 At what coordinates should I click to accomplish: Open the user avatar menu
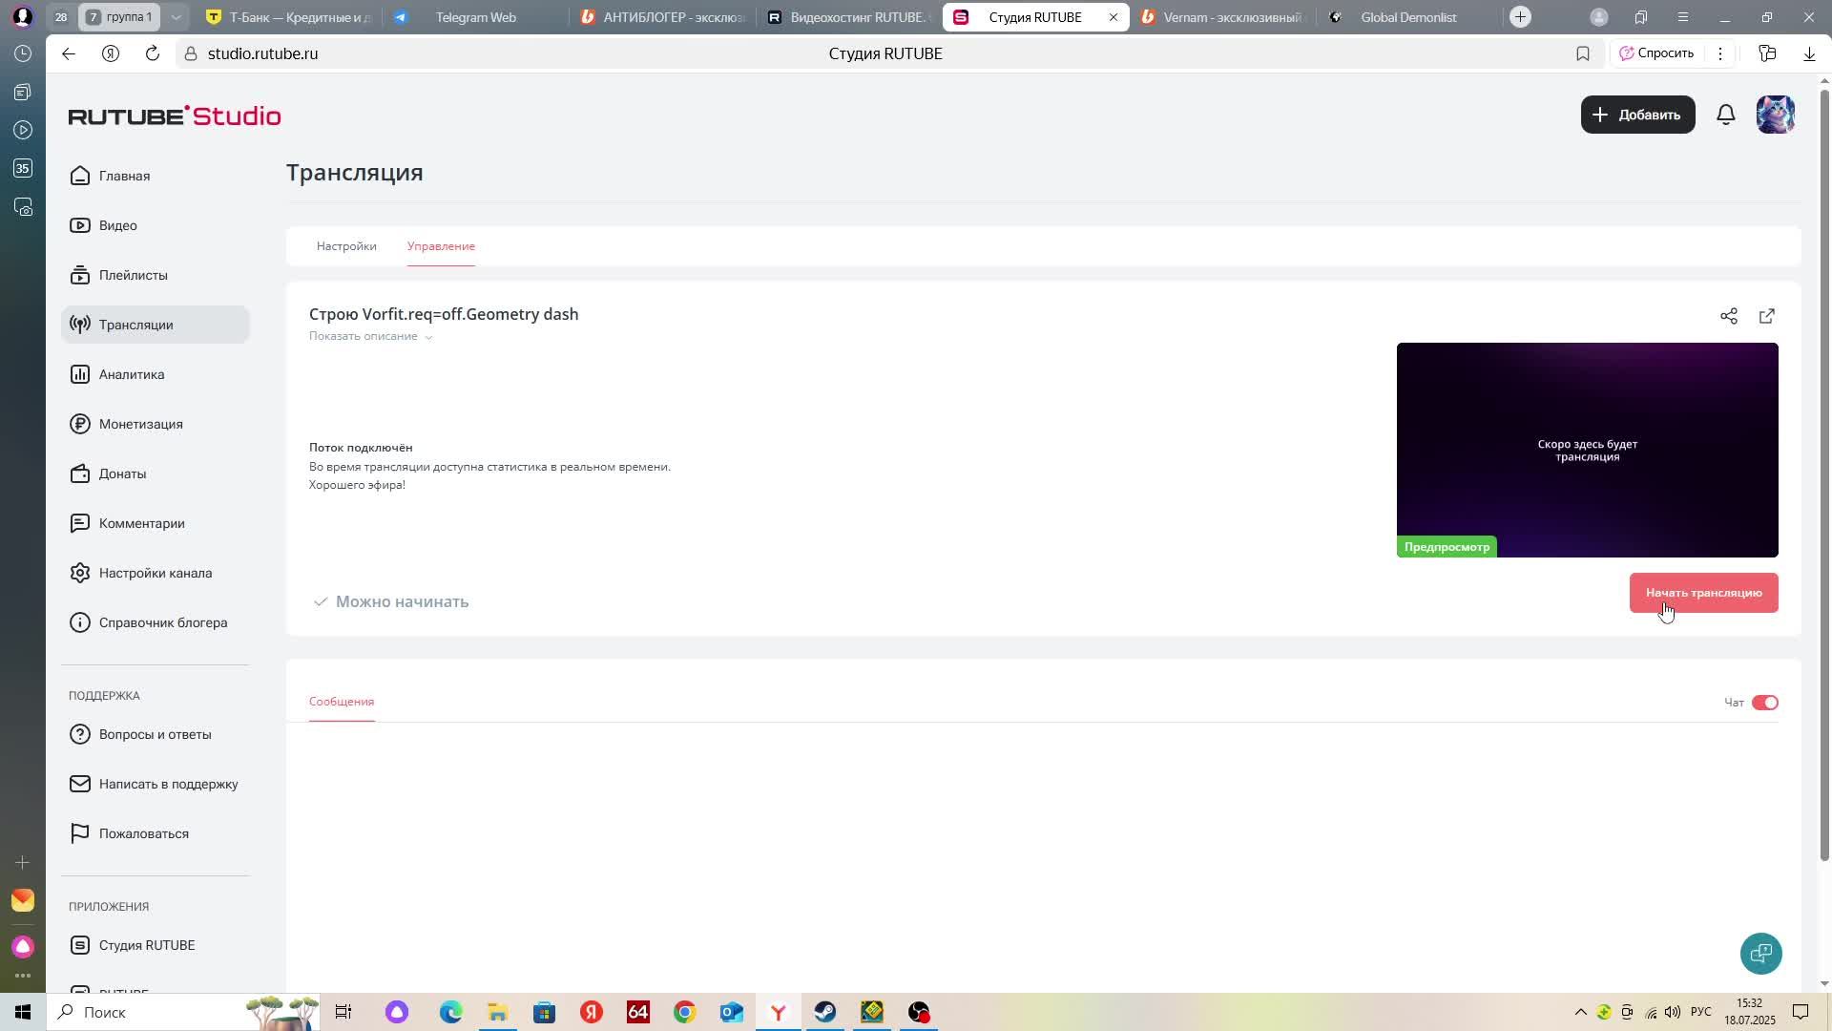pyautogui.click(x=1775, y=115)
